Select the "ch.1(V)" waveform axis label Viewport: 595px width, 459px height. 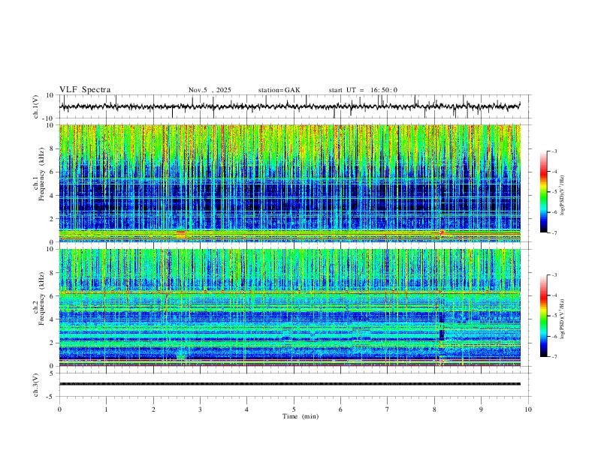36,106
